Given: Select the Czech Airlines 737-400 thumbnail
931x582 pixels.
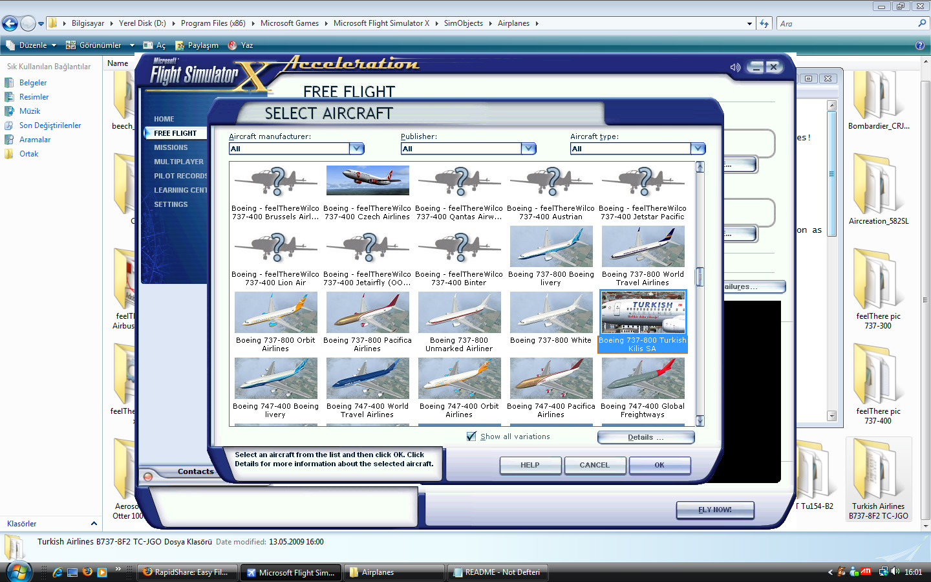Looking at the screenshot, I should (367, 180).
